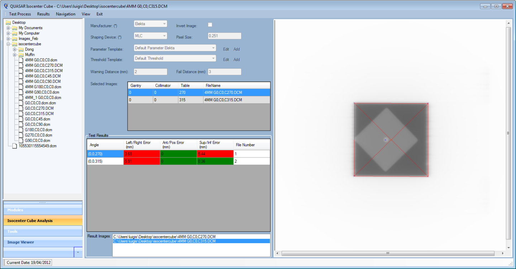Click file icon for 105530115554549.dcm
This screenshot has width=516, height=269.
click(x=15, y=146)
